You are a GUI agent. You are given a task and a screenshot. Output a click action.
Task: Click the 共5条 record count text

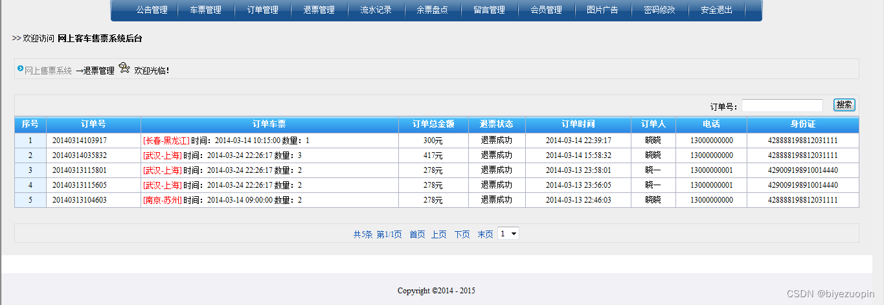tap(363, 234)
